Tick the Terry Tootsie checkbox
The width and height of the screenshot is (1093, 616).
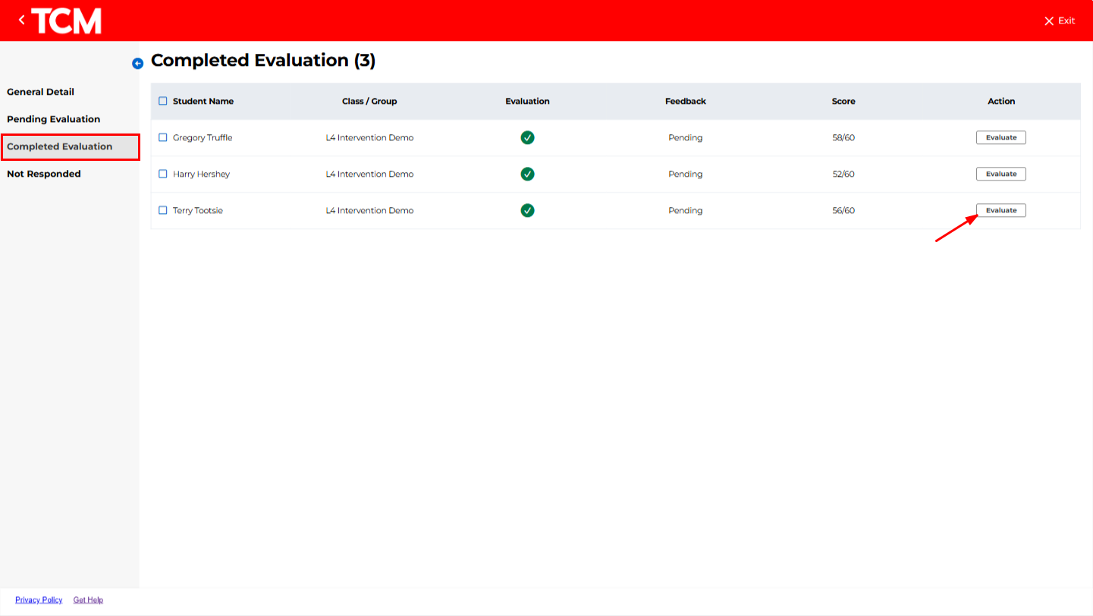point(163,210)
